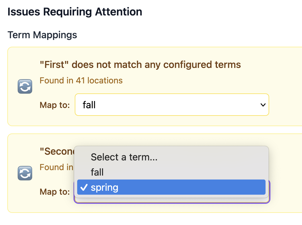Click the "First" does not match any terms message
Screen dimensions: 302x225
pos(140,65)
